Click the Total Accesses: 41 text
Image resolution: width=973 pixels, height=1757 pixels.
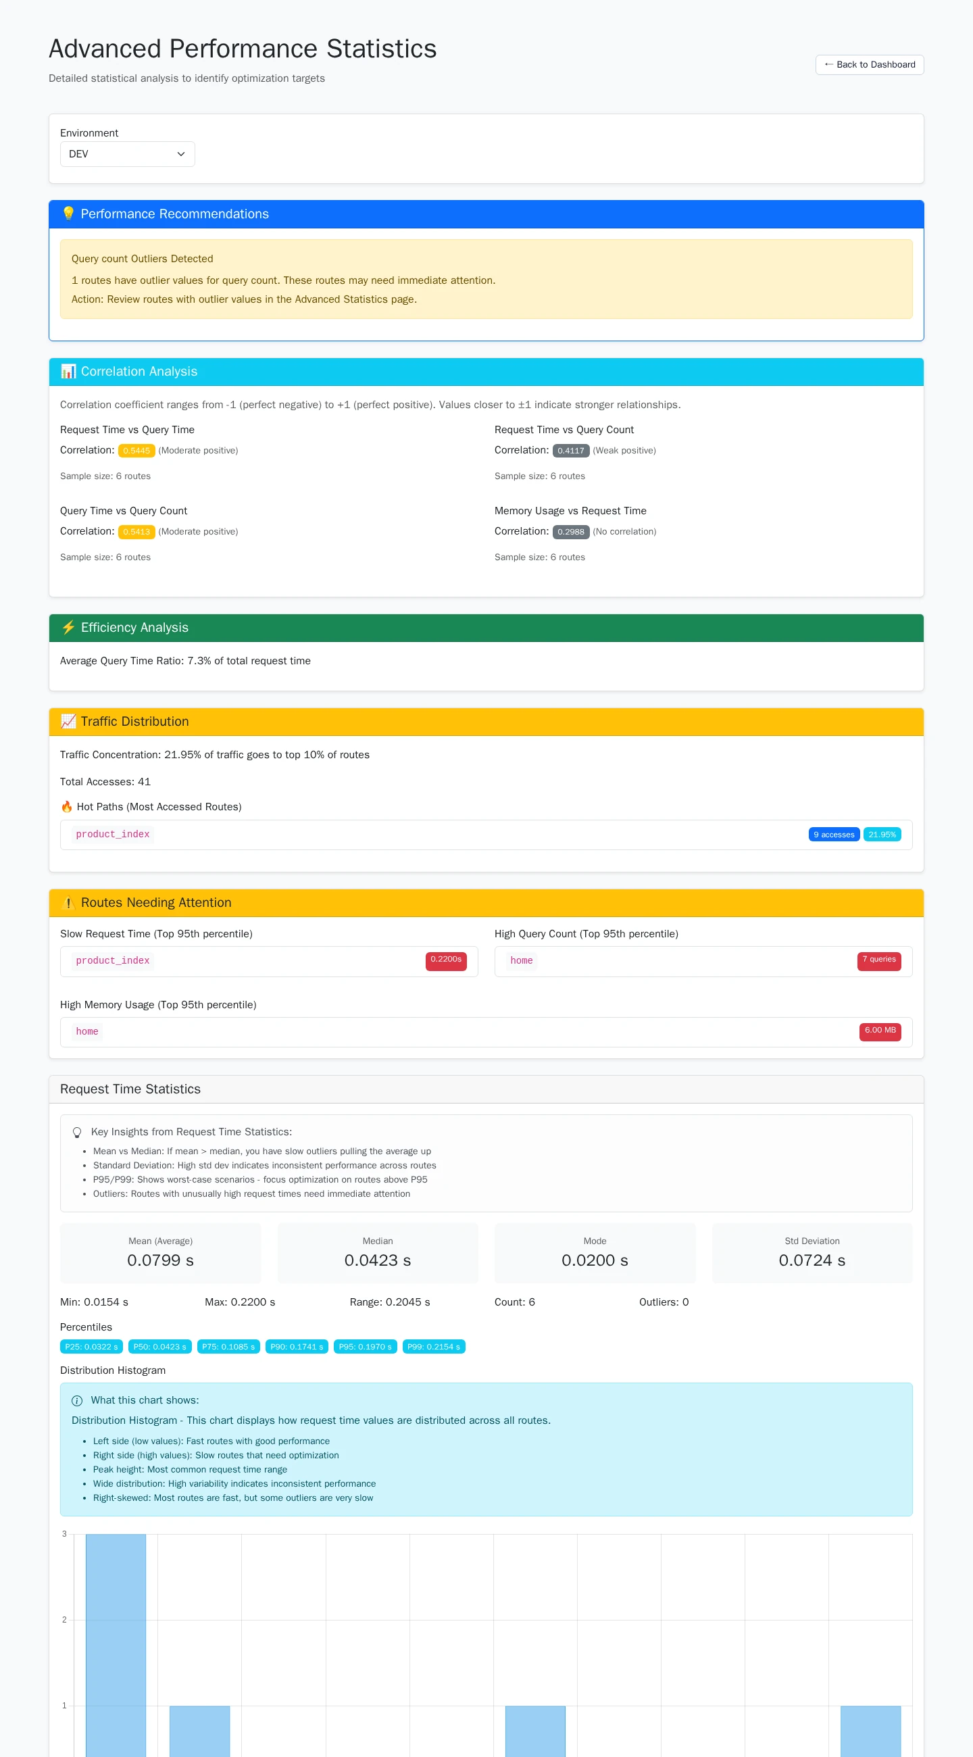(105, 782)
